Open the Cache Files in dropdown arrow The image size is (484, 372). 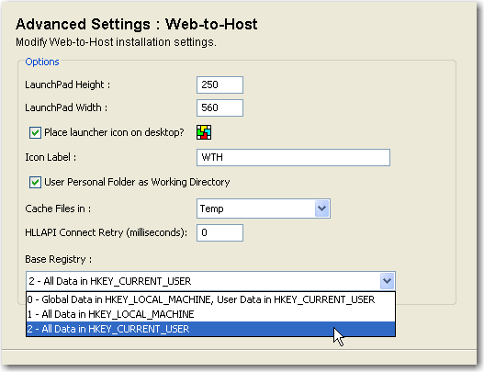(x=322, y=209)
